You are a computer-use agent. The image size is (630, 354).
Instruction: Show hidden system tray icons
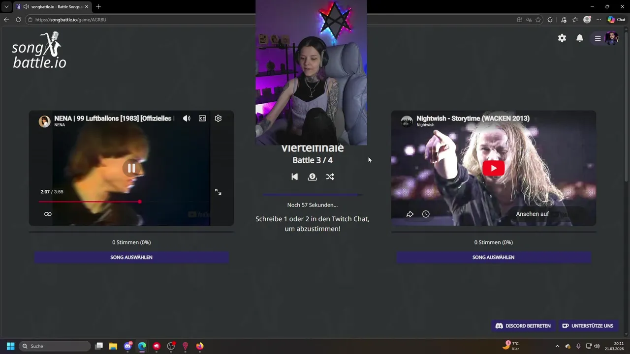point(557,346)
